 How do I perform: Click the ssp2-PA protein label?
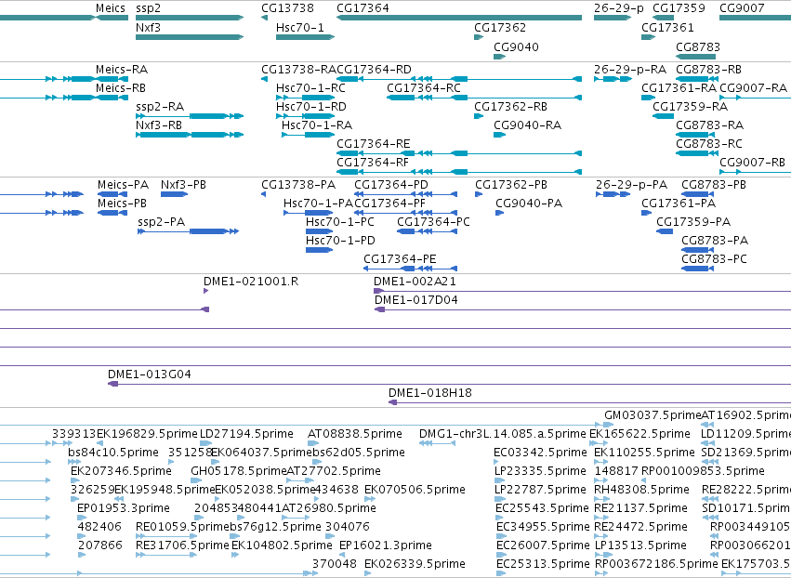(x=162, y=222)
